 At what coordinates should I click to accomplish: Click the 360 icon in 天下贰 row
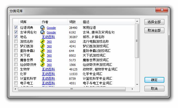coord(43,55)
